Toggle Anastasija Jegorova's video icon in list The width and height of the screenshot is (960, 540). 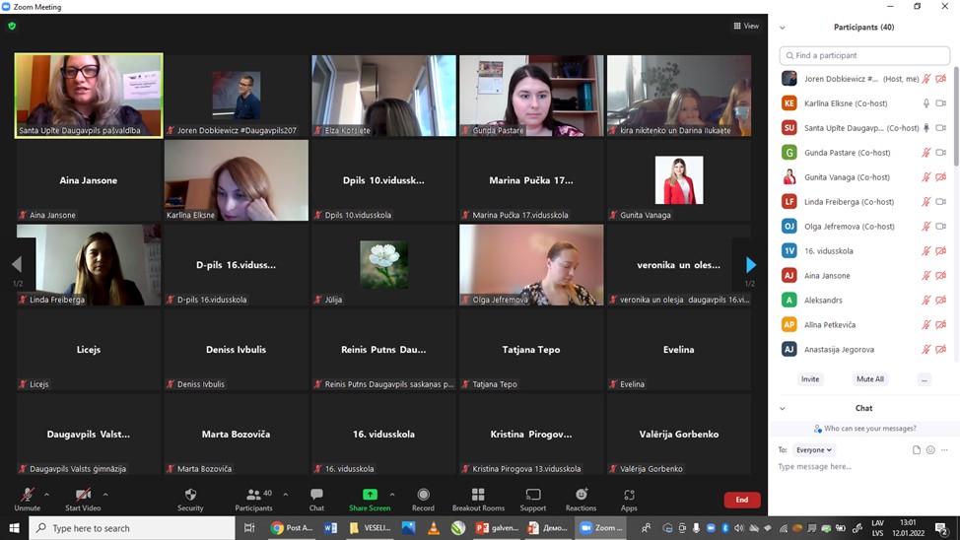[941, 349]
